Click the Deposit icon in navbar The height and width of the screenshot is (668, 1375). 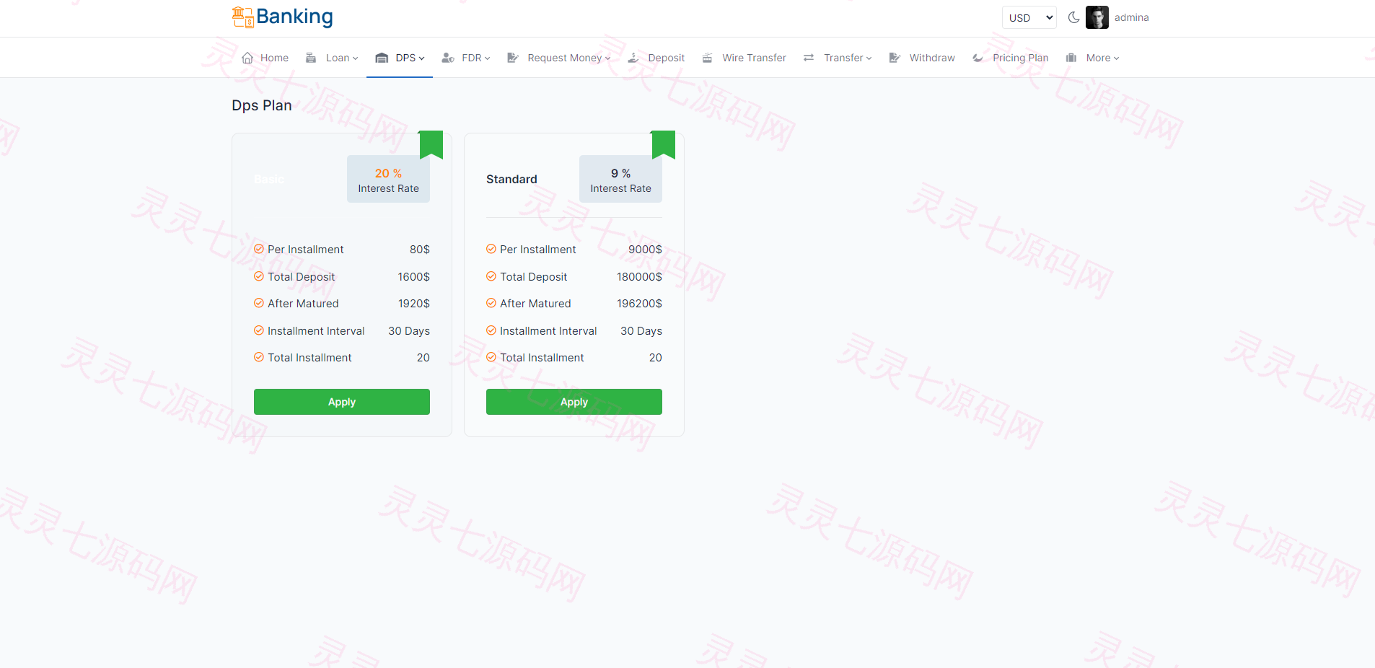click(633, 58)
